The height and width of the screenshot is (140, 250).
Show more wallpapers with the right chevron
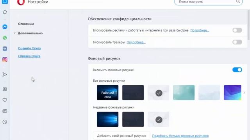[244, 93]
